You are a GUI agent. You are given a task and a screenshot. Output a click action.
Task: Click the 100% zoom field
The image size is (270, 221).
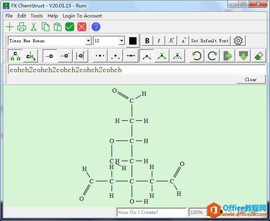point(197,212)
